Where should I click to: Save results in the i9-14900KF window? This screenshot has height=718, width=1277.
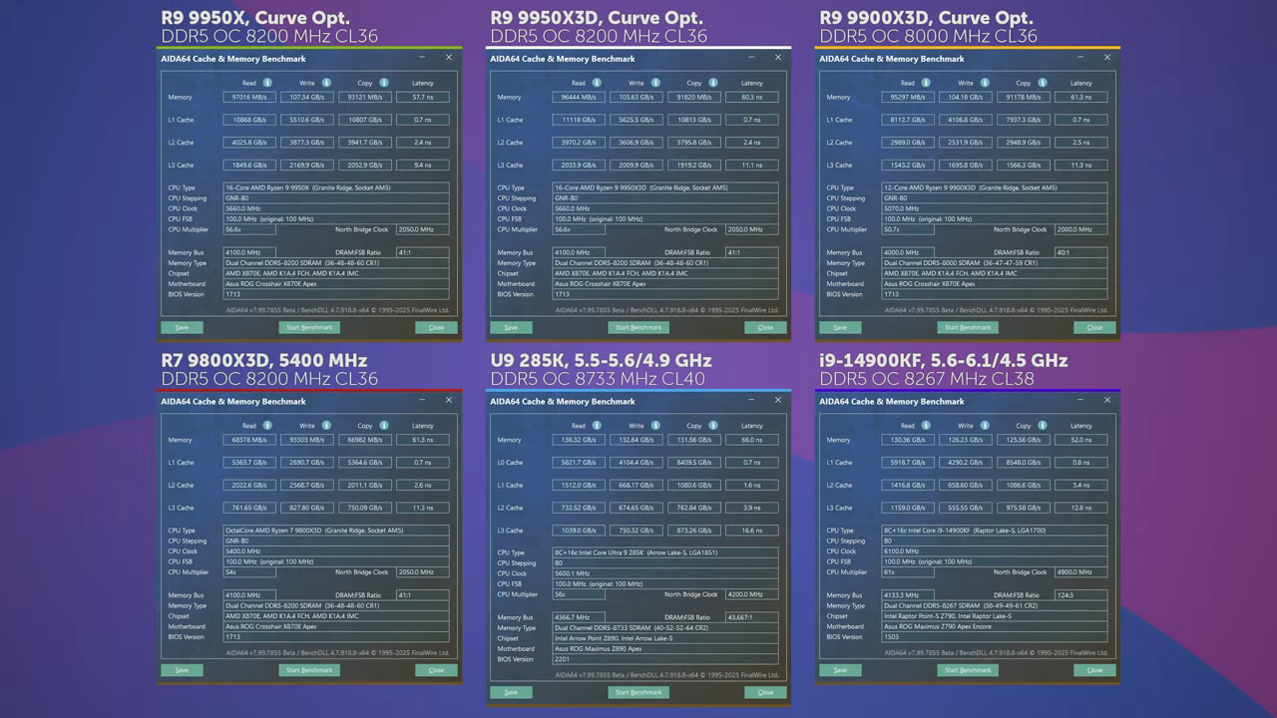[840, 670]
